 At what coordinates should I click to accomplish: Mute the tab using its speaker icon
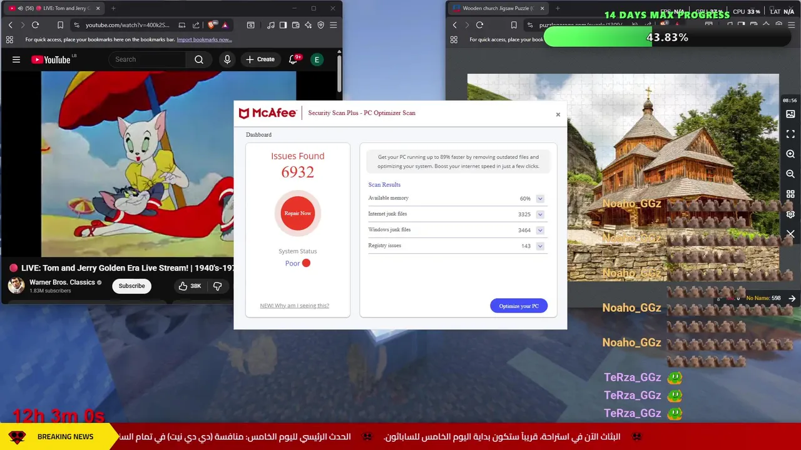pyautogui.click(x=21, y=8)
